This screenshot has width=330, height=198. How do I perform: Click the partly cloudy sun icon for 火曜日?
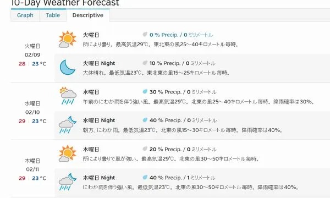tap(67, 39)
